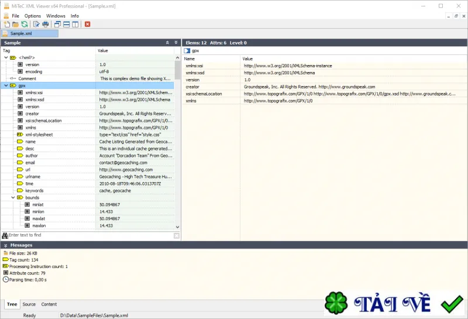Open the Windows menu

point(56,16)
